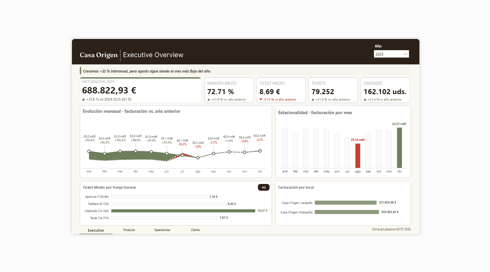Click the 64,83 mil€ label above dic bar
The image size is (490, 272).
(399, 124)
